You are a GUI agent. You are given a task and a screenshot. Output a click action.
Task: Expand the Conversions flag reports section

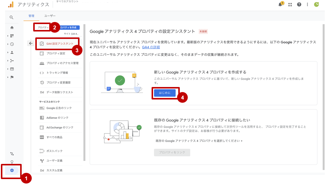12,78
